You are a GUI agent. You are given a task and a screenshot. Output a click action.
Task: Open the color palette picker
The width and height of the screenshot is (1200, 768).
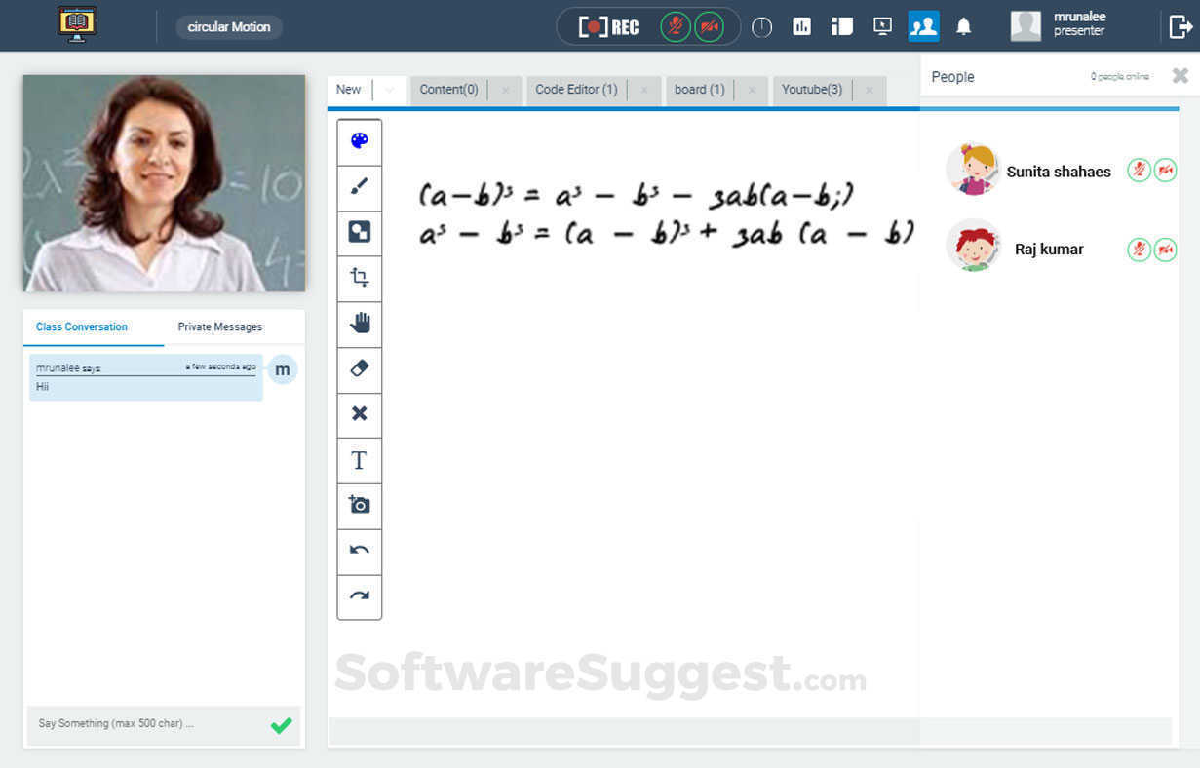pos(359,140)
